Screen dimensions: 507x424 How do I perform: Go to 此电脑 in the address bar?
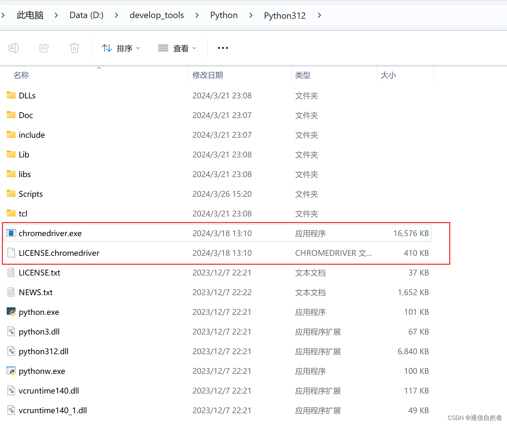pos(30,15)
